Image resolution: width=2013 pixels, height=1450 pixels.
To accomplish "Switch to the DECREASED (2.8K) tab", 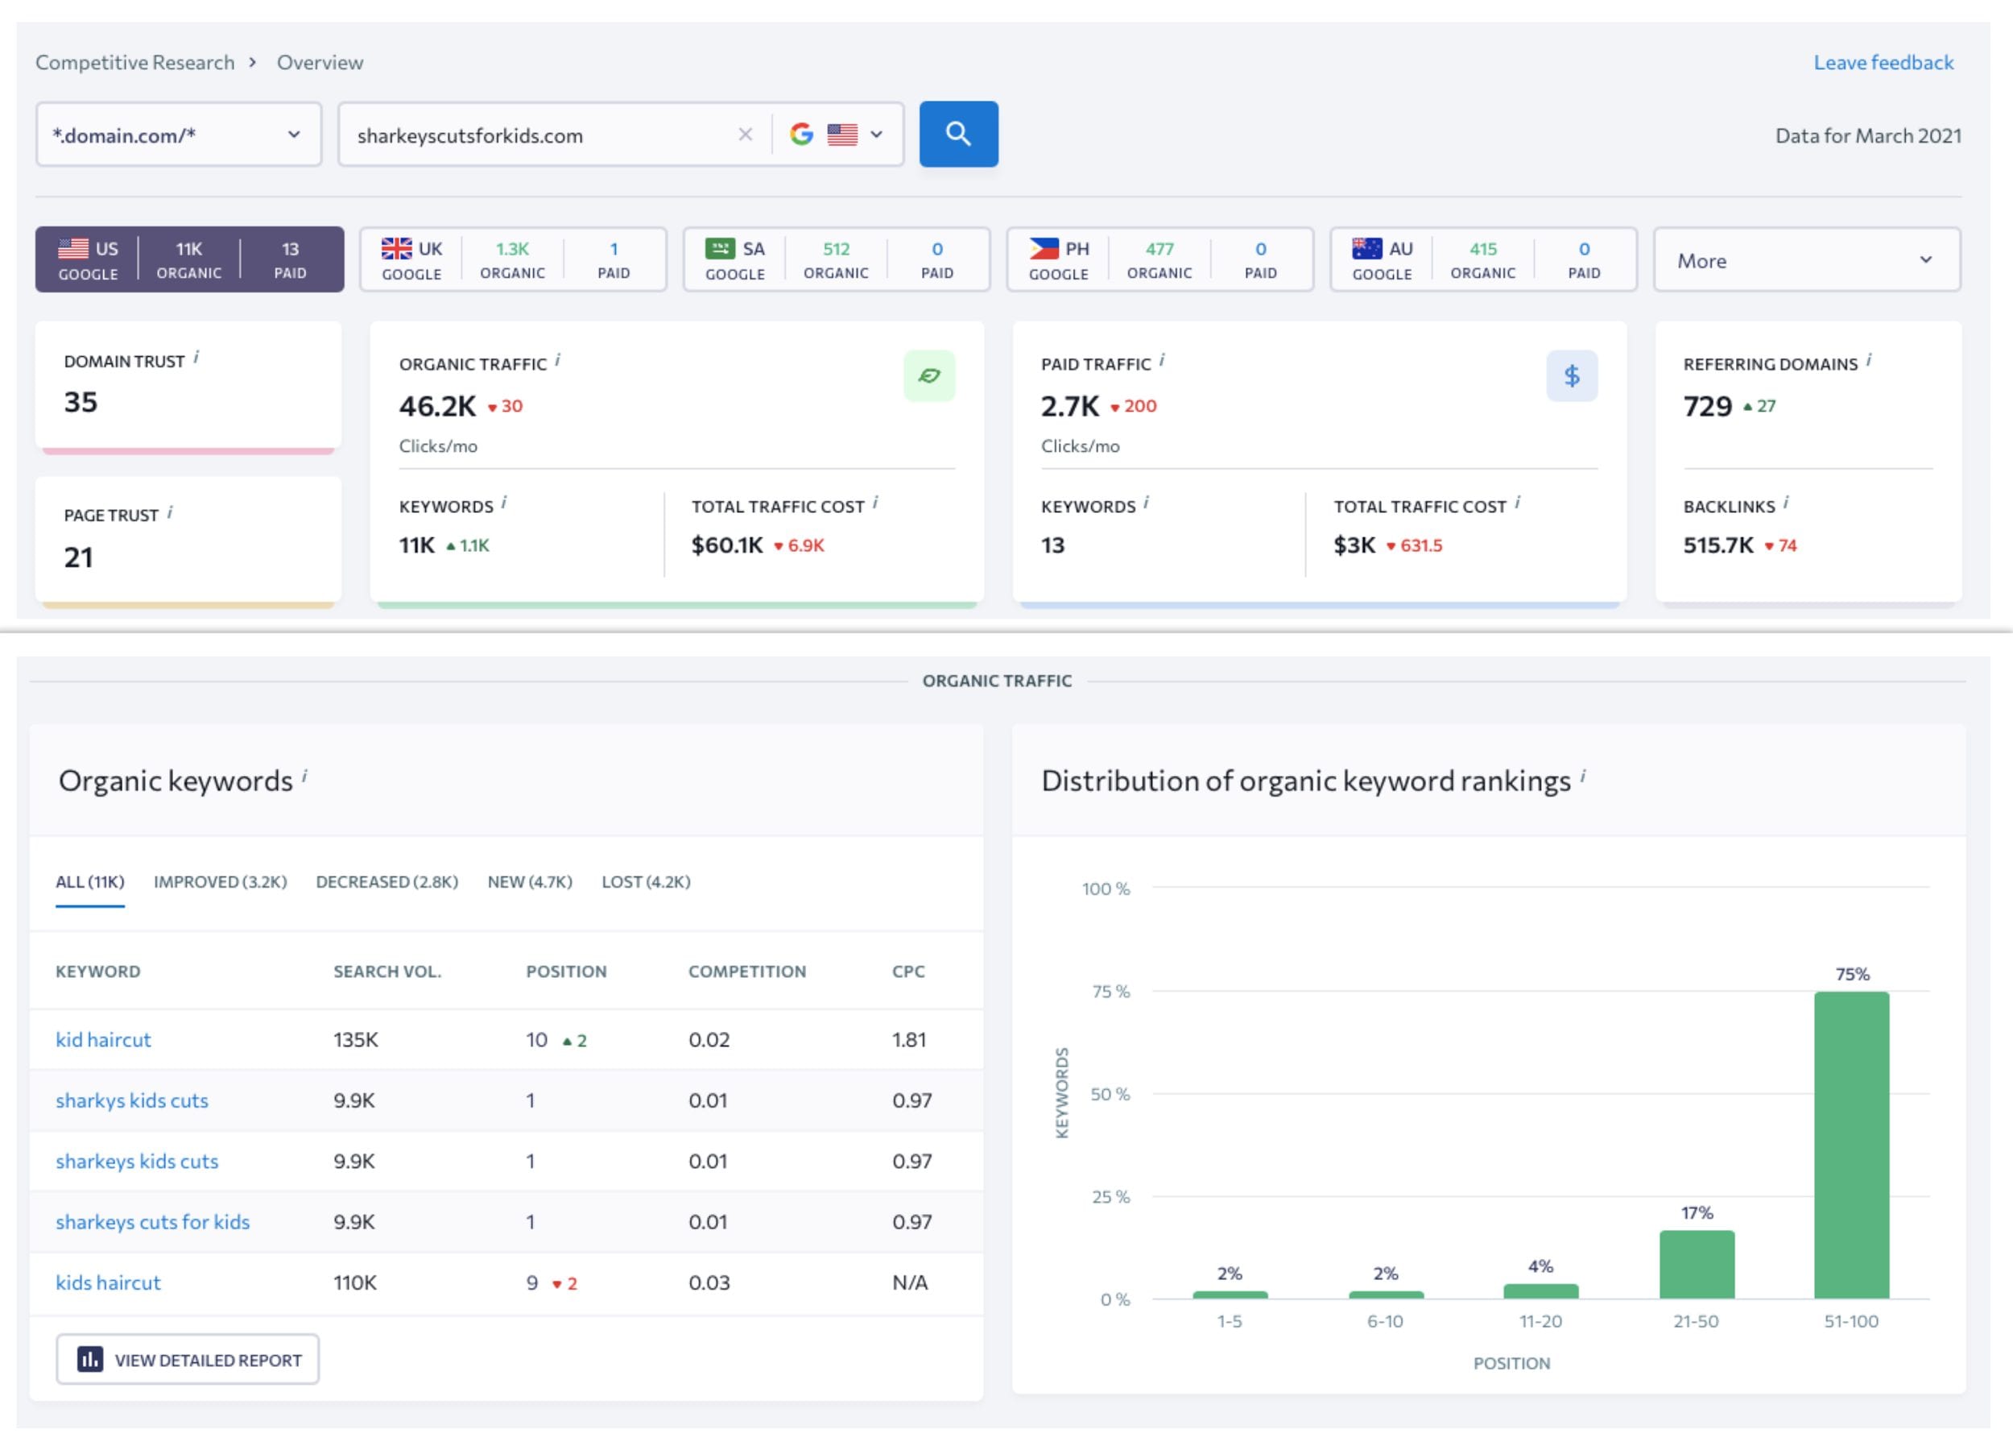I will point(387,882).
